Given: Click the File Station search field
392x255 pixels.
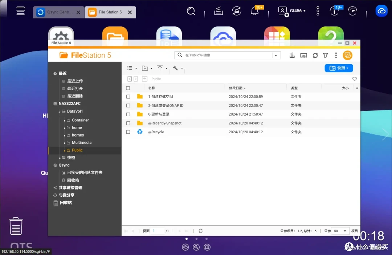Looking at the screenshot, I should click(x=227, y=55).
